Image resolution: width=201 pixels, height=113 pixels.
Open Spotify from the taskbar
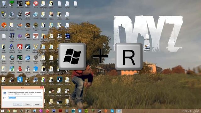point(86,111)
